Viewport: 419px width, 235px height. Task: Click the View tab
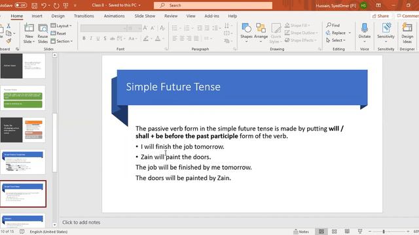[x=191, y=16]
